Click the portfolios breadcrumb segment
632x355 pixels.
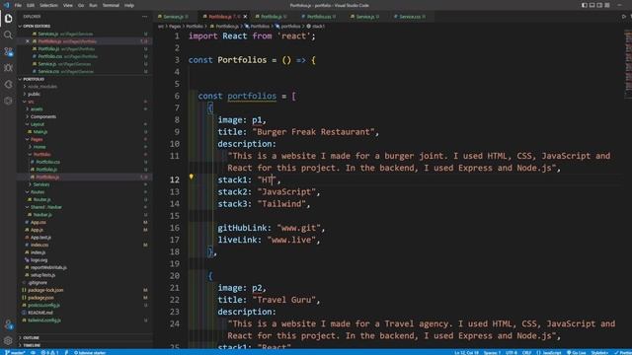coord(290,27)
